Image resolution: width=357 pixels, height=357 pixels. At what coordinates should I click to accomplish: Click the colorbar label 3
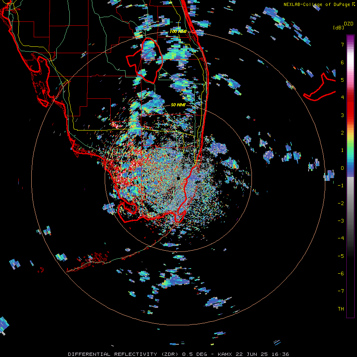(x=342, y=115)
